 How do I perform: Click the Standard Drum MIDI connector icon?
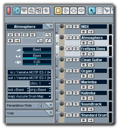(x=62, y=115)
